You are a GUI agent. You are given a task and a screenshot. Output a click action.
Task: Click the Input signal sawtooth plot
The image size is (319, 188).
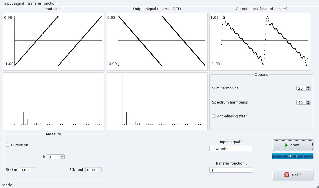pos(54,41)
